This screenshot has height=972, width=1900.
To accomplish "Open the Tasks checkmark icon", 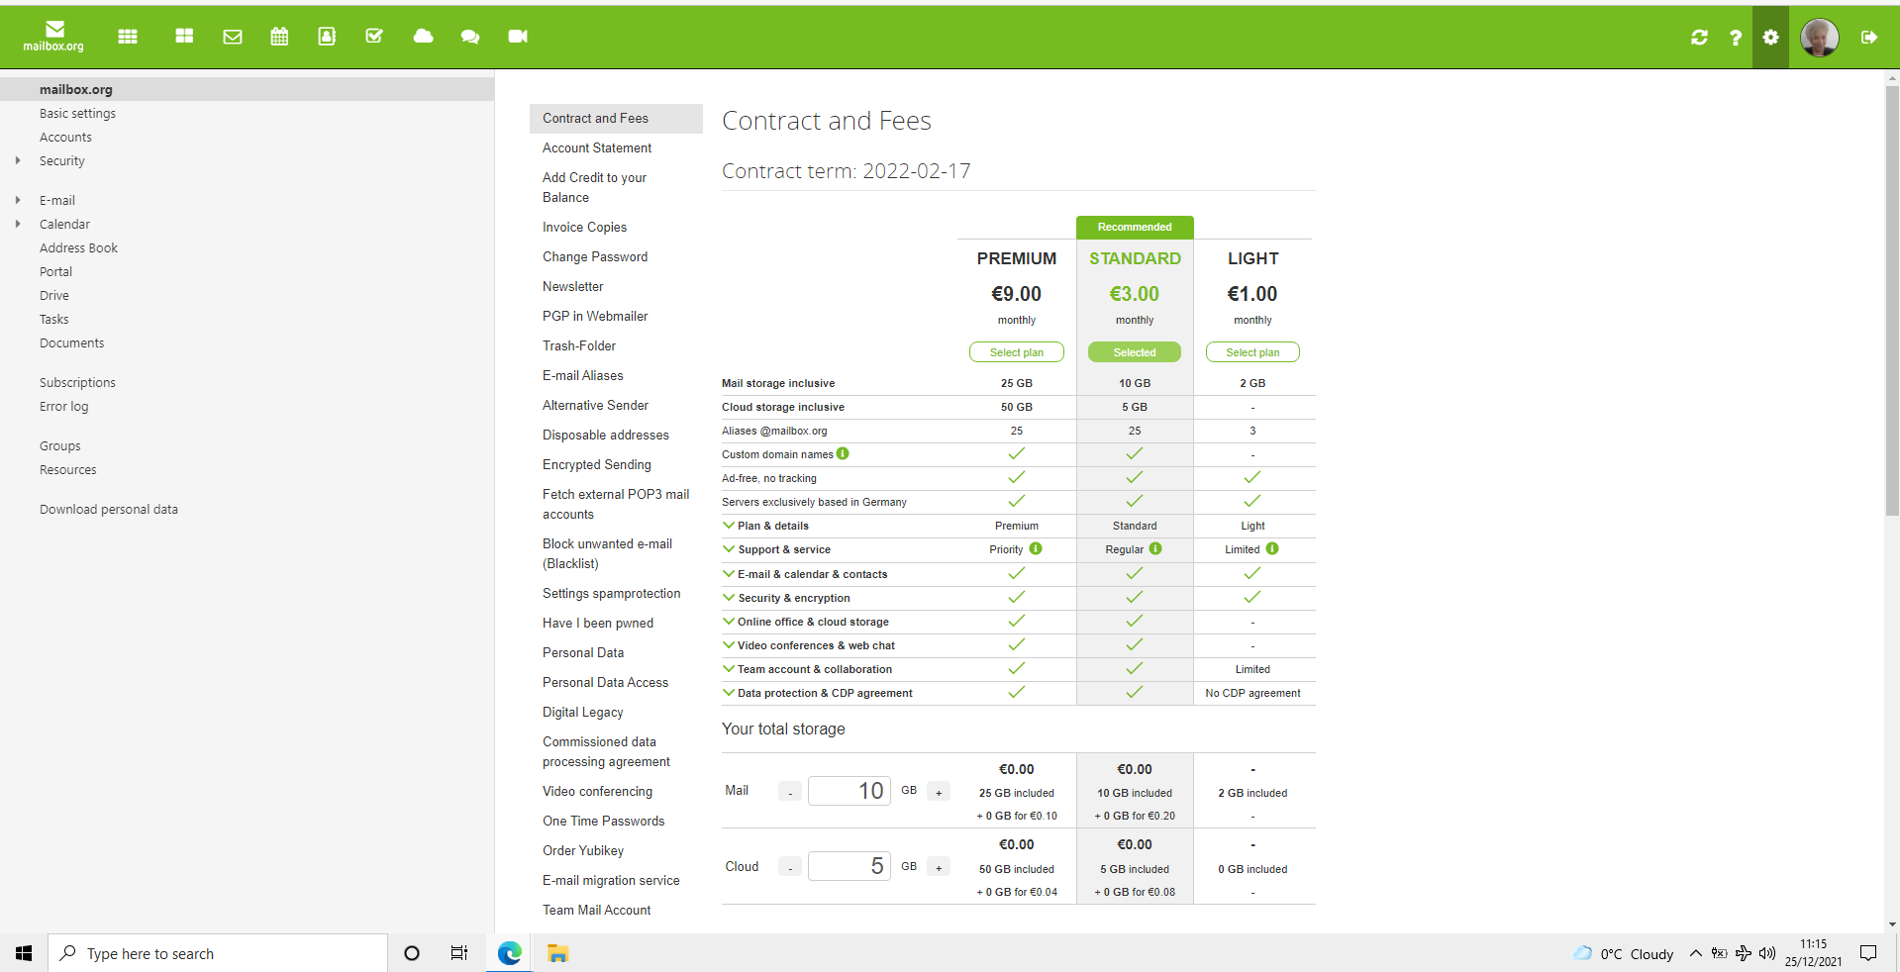I will (374, 37).
